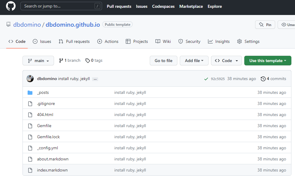
Task: View the 0 tags link
Action: 94,60
